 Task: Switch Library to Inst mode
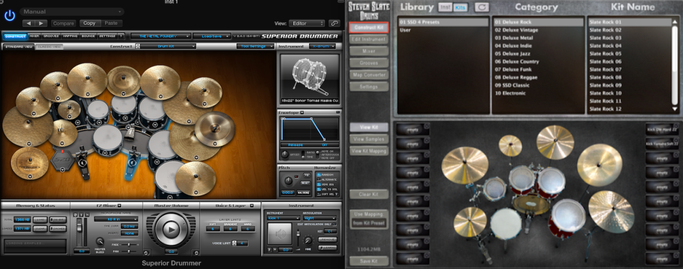pyautogui.click(x=445, y=7)
